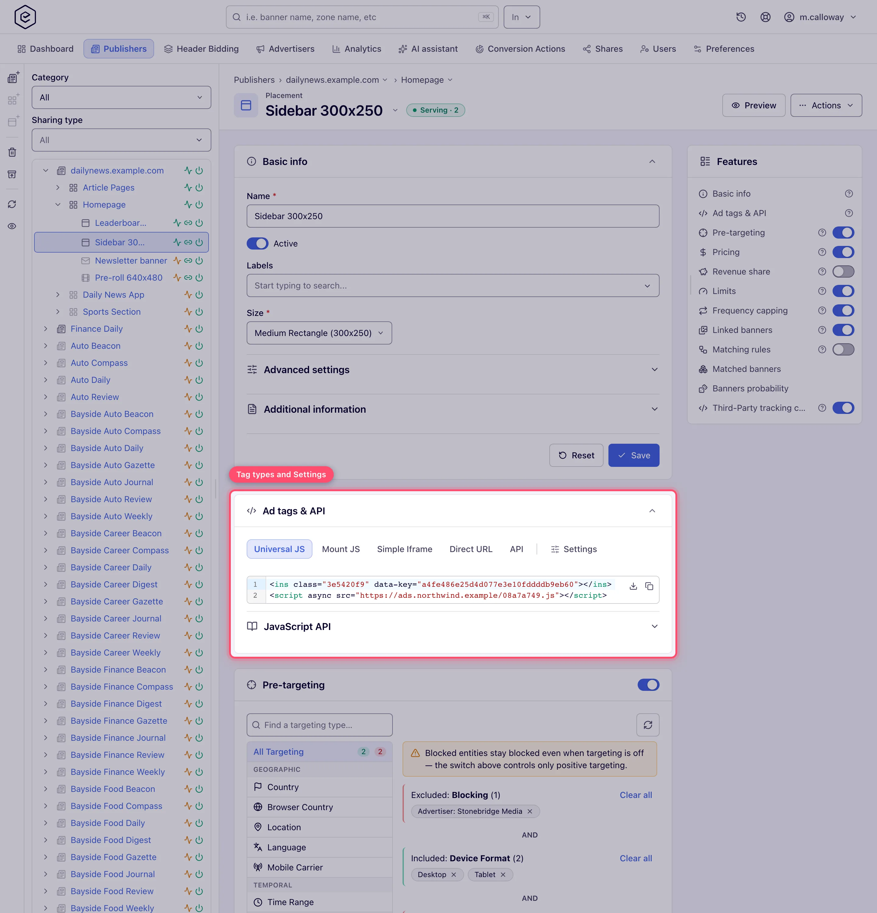Clear all in Included Device Format
Screen dimensions: 877x913
636,858
